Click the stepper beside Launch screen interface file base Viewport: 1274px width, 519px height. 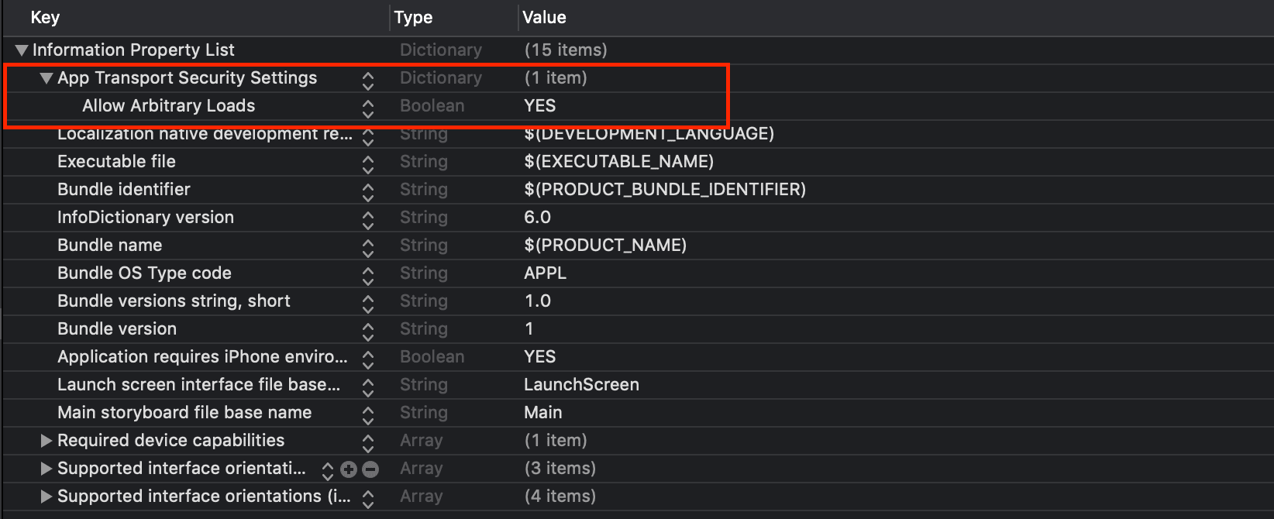tap(367, 384)
